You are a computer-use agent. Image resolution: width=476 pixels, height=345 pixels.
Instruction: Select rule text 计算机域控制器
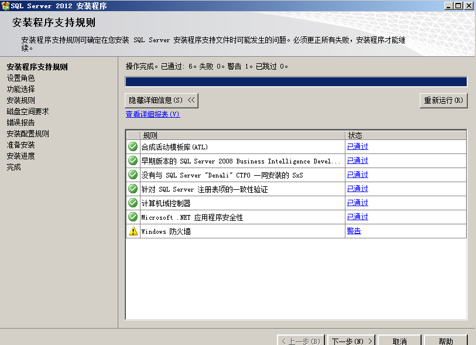pyautogui.click(x=166, y=203)
